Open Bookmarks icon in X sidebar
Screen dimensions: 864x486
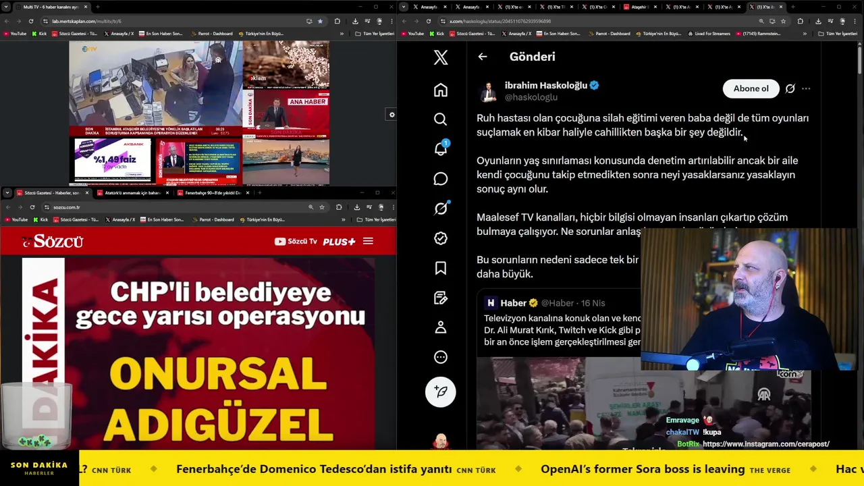(x=441, y=268)
